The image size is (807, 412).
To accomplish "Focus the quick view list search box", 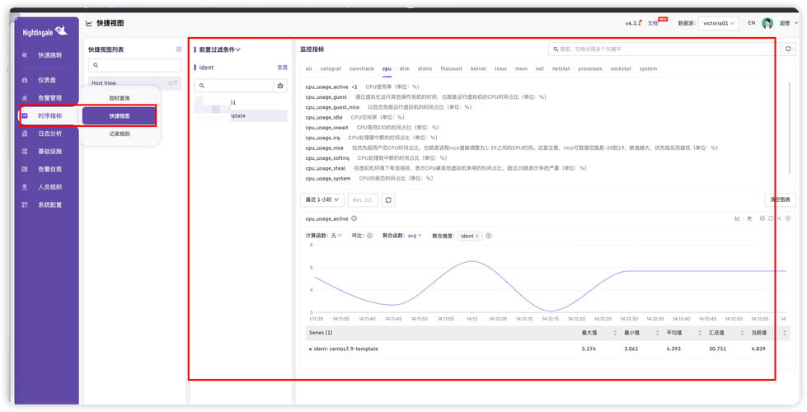I will point(135,65).
